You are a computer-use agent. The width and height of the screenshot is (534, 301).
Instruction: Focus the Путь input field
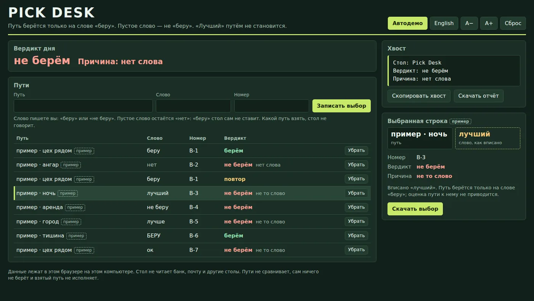pos(83,106)
